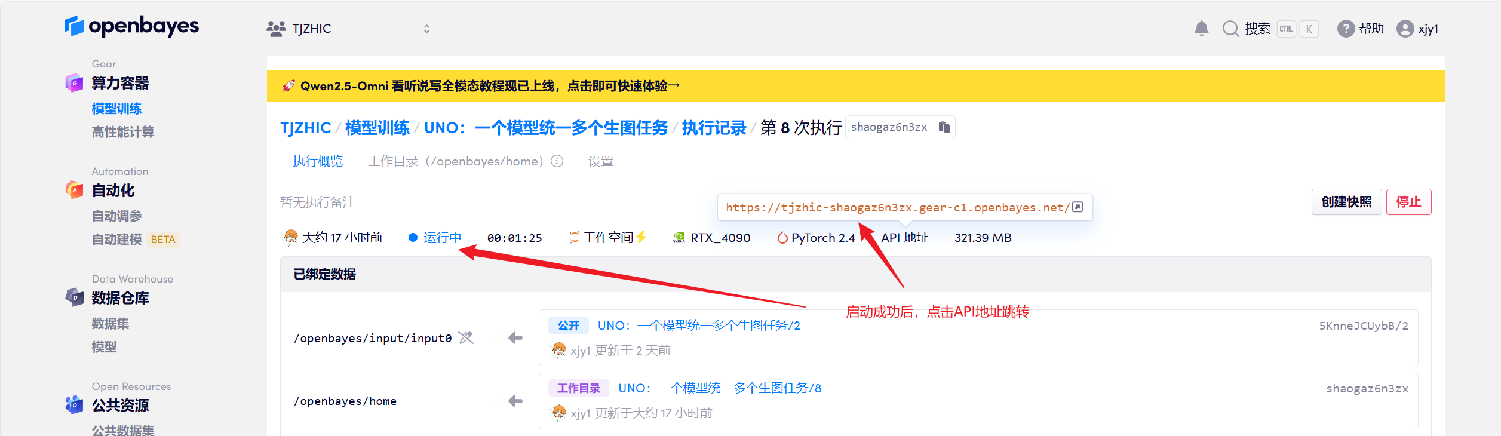1501x436 pixels.
Task: Switch to the 工作目录 (/openbayes/home) tab
Action: 456,161
